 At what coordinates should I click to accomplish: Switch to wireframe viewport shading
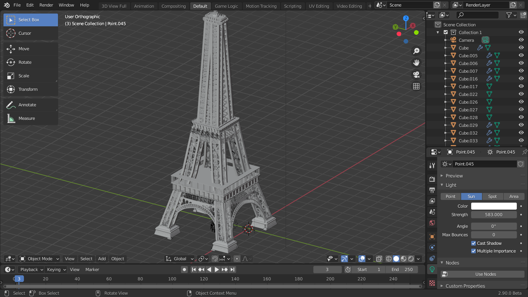click(389, 259)
